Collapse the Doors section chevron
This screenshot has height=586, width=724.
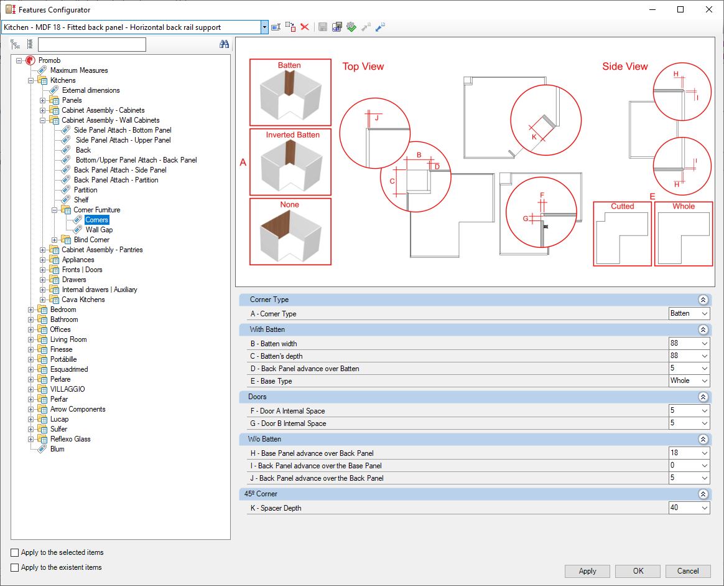coord(703,397)
